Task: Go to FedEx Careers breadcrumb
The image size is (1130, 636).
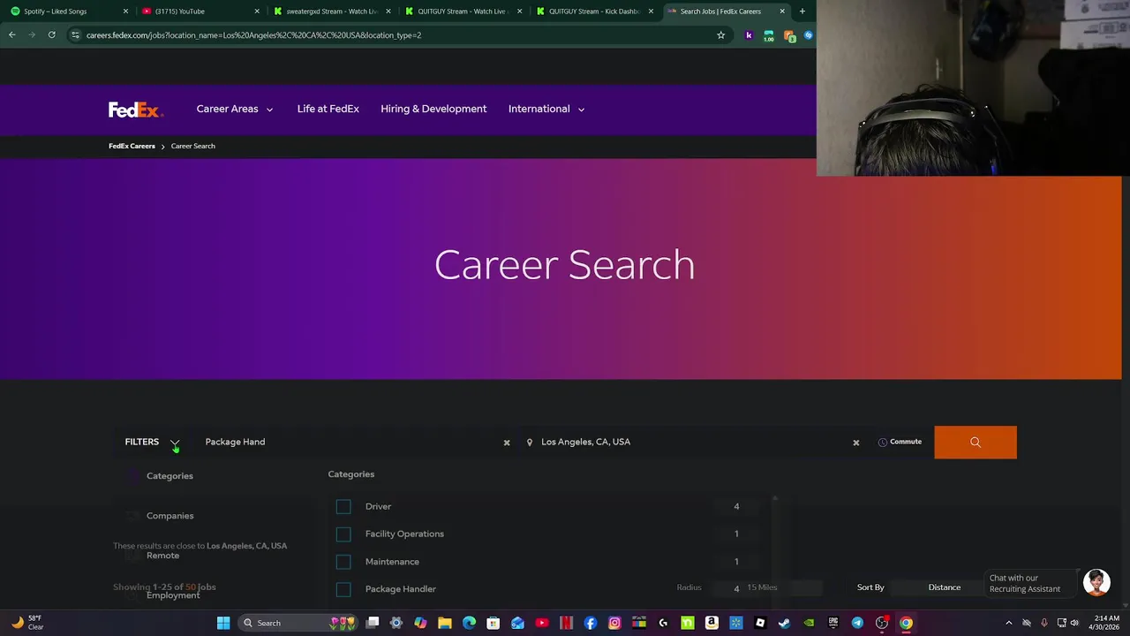Action: click(x=132, y=146)
